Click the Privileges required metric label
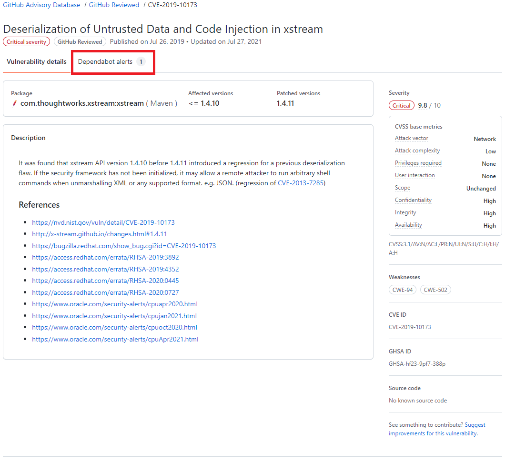This screenshot has width=505, height=462. [x=418, y=163]
